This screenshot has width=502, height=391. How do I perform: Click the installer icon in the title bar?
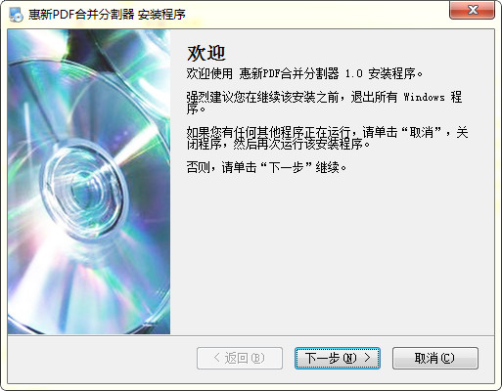pyautogui.click(x=16, y=15)
